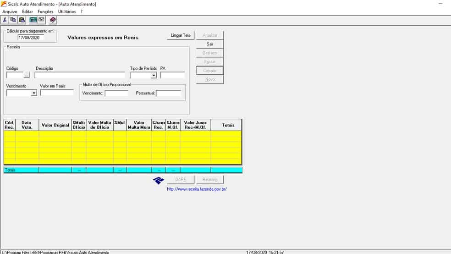Open the calculator toolbar icon
Screen dimensions: 451x254
pos(33,20)
